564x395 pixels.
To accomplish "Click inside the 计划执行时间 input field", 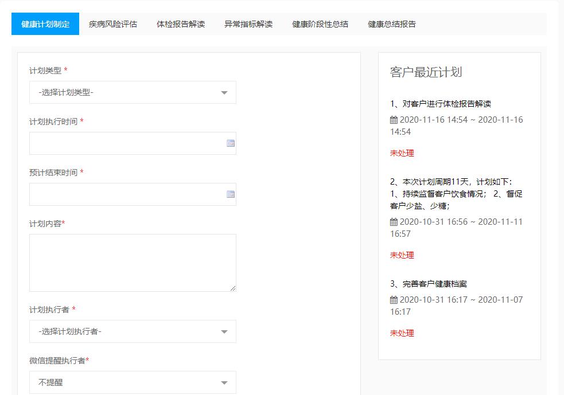I will pyautogui.click(x=126, y=143).
